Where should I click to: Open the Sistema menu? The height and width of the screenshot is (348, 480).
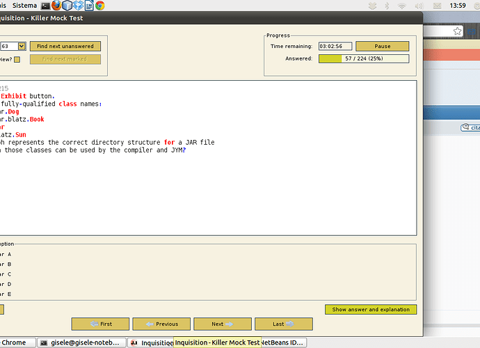(24, 6)
